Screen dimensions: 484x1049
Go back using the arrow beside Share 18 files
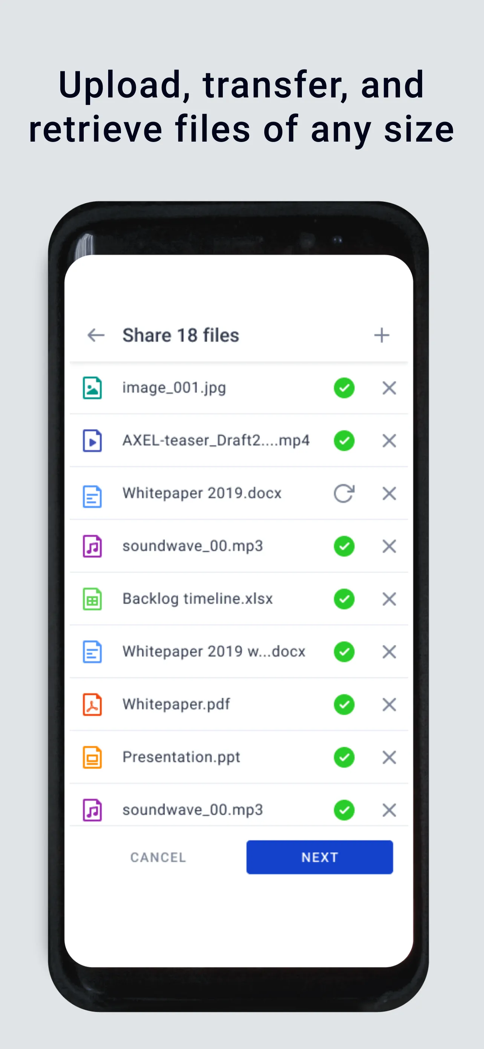(x=96, y=335)
